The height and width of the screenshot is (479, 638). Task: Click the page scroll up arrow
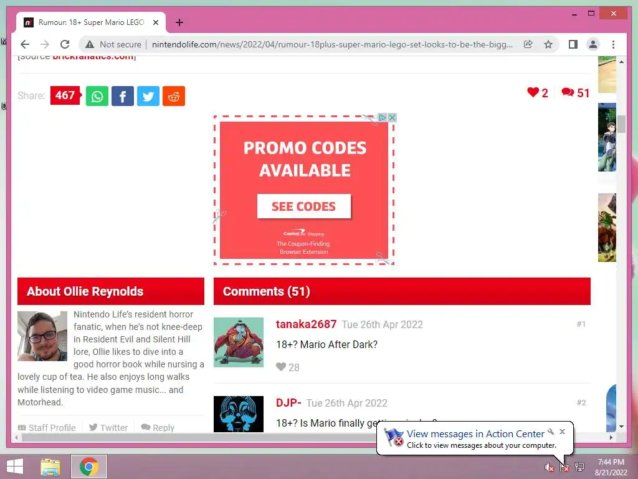tap(621, 62)
